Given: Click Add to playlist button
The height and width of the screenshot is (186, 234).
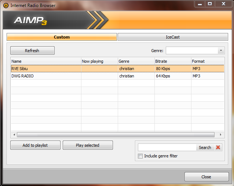Looking at the screenshot, I should click(x=35, y=145).
